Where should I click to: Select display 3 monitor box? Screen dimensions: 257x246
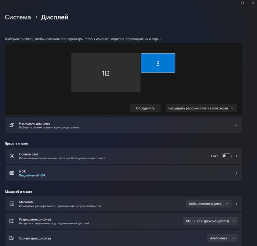click(x=158, y=63)
